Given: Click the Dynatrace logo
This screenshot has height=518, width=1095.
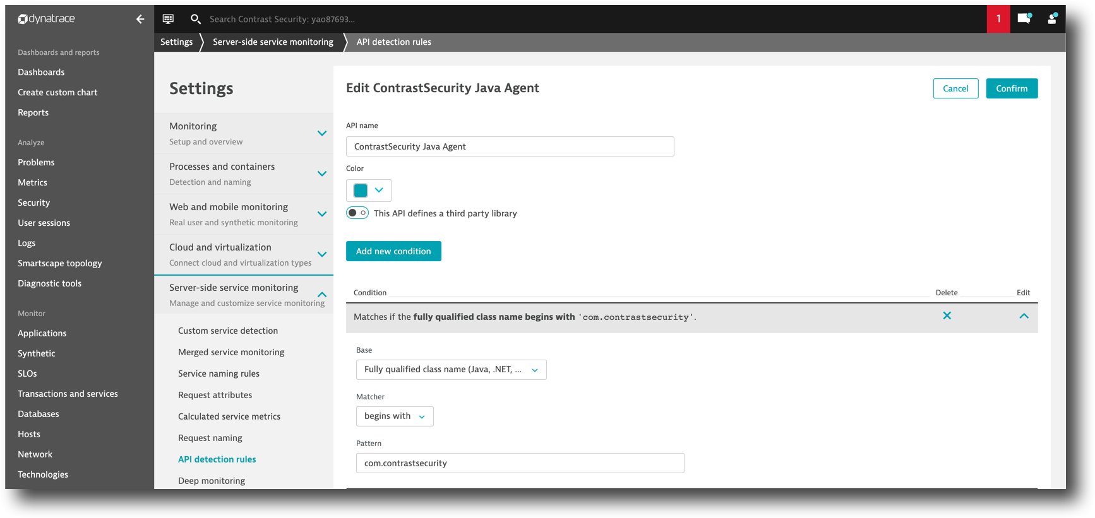Looking at the screenshot, I should (x=46, y=19).
